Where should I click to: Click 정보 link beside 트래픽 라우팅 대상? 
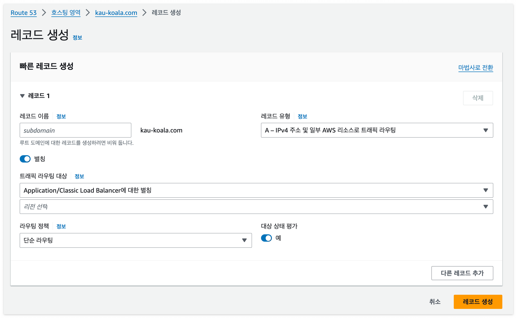click(x=79, y=176)
